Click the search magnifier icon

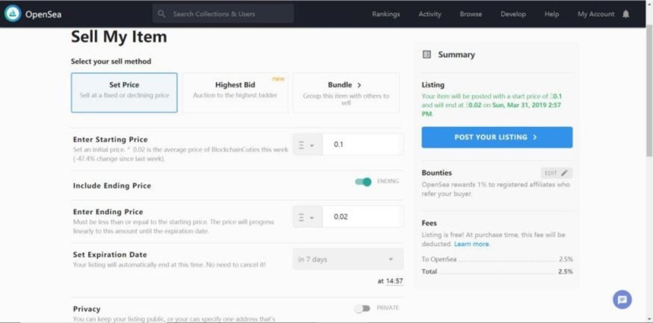tap(161, 14)
